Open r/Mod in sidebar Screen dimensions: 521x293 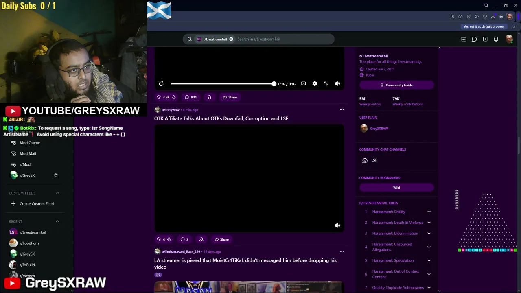coord(25,164)
